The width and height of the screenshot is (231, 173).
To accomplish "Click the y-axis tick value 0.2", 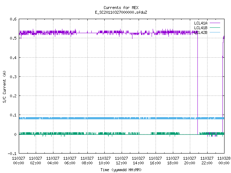I will (x=13, y=96).
